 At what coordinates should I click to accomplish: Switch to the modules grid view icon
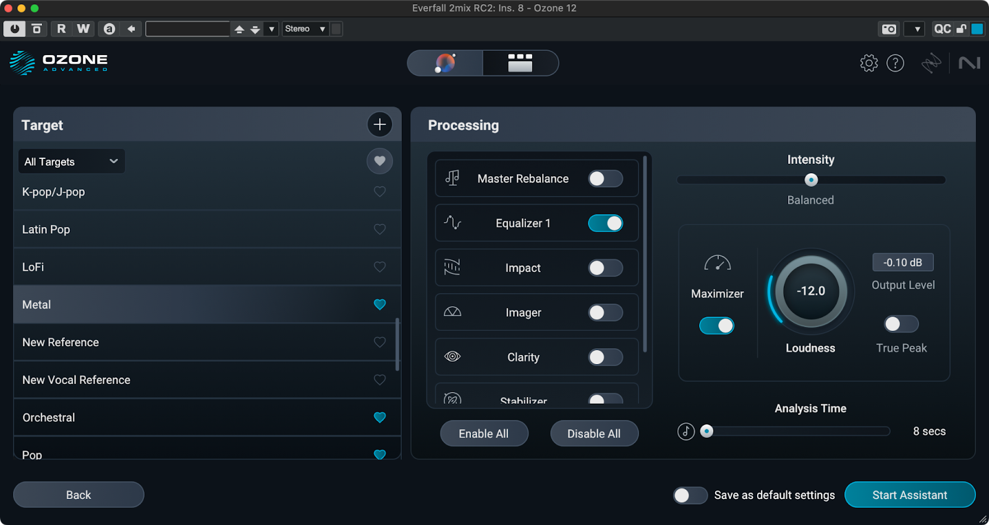click(520, 63)
